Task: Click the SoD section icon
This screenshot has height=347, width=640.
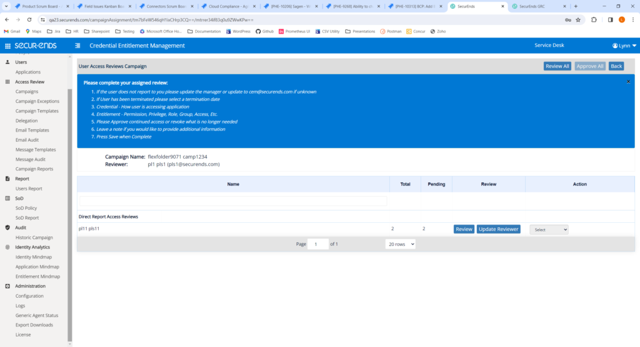Action: click(7, 198)
